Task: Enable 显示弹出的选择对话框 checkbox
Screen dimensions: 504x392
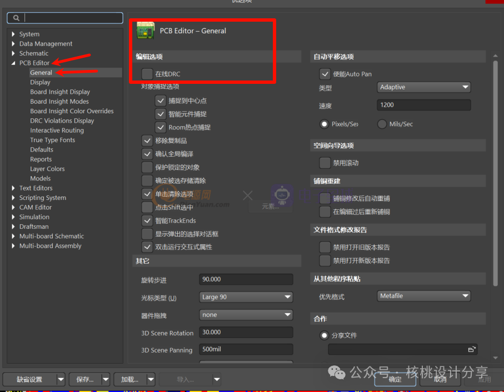Action: pyautogui.click(x=147, y=234)
